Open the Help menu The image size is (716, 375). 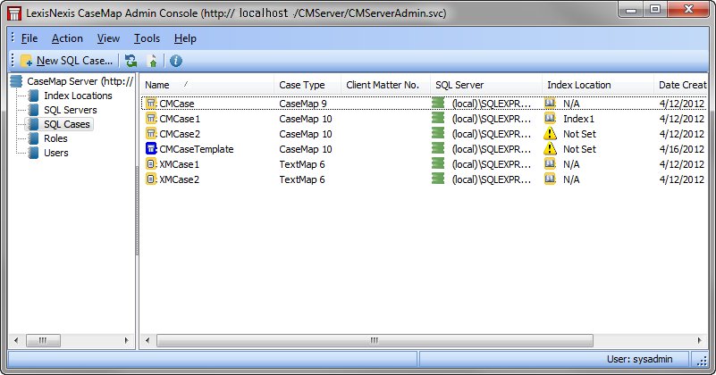(185, 38)
